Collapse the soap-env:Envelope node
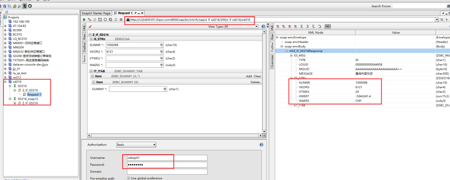 click(277, 37)
